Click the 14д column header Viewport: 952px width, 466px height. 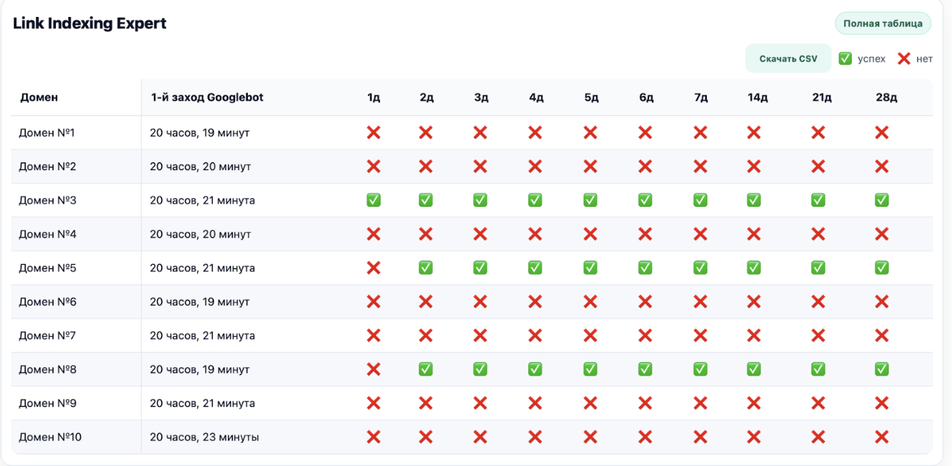pyautogui.click(x=757, y=97)
